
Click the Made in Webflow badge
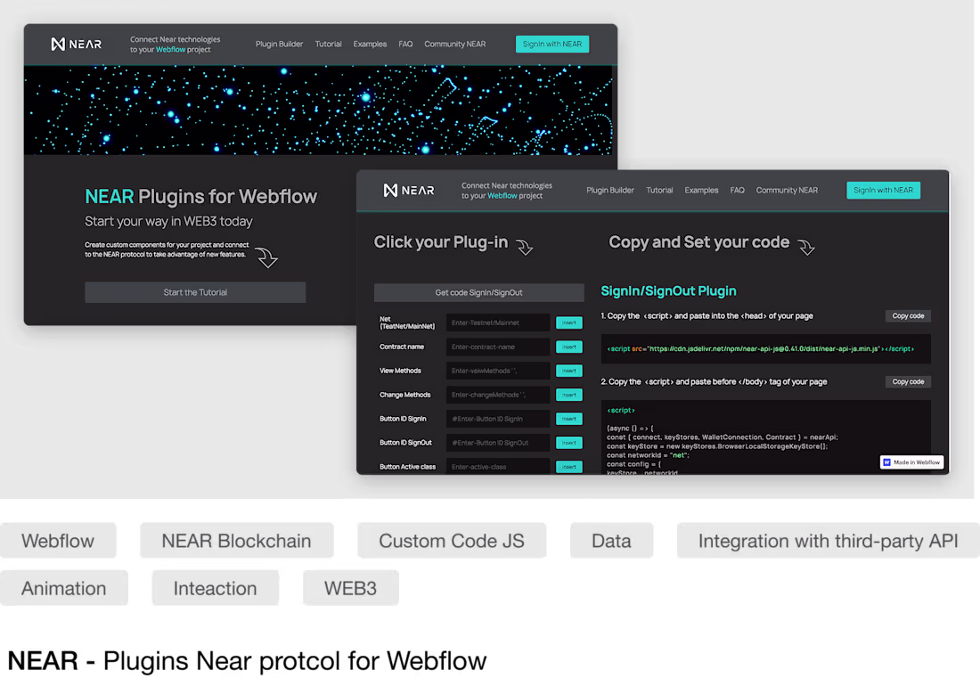point(912,462)
